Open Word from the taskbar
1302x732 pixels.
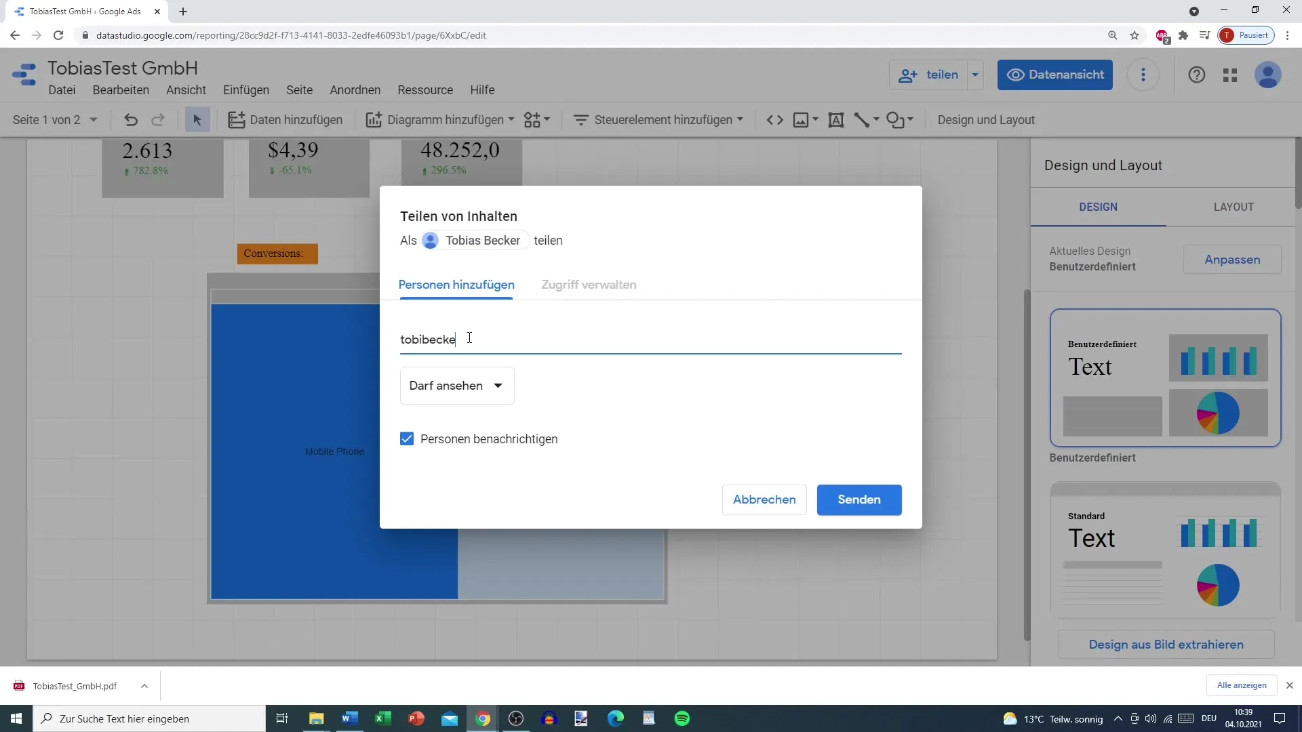pyautogui.click(x=350, y=718)
